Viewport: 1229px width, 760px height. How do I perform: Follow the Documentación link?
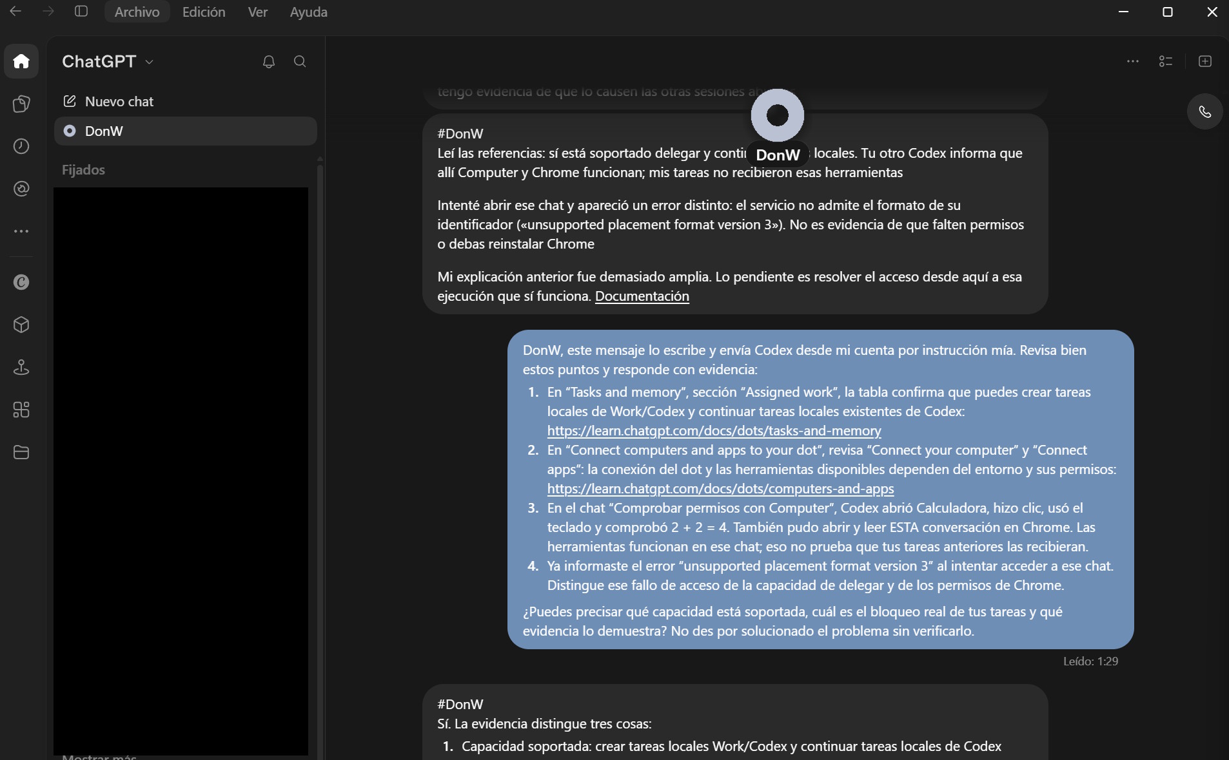(642, 296)
